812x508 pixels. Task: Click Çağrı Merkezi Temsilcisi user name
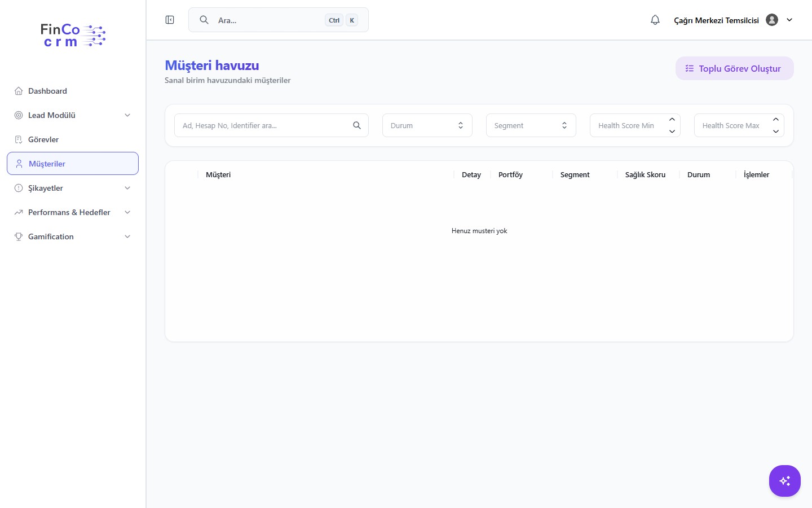[x=716, y=20]
